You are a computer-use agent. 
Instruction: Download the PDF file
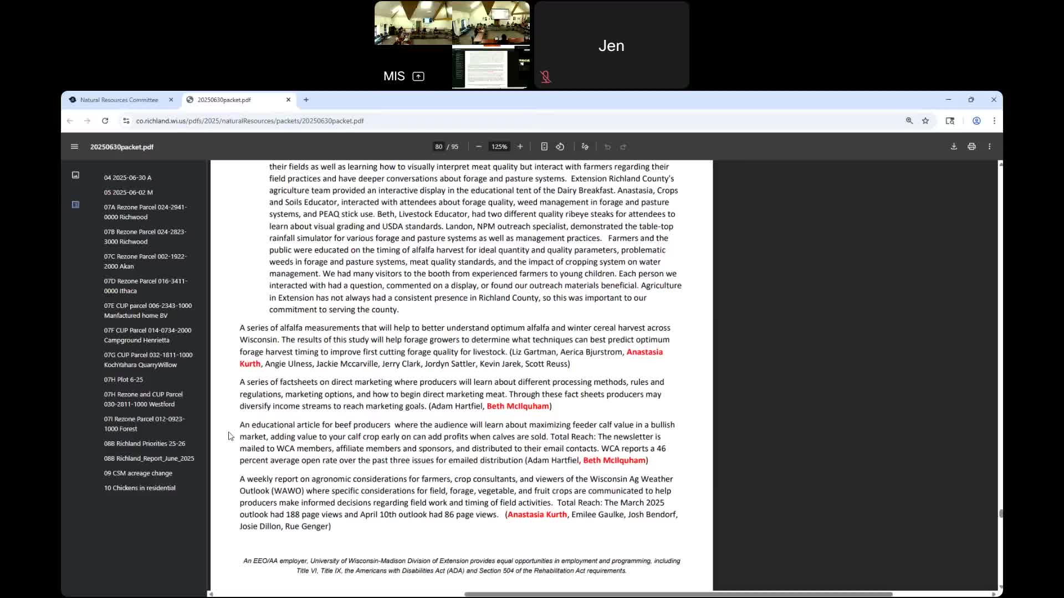954,147
